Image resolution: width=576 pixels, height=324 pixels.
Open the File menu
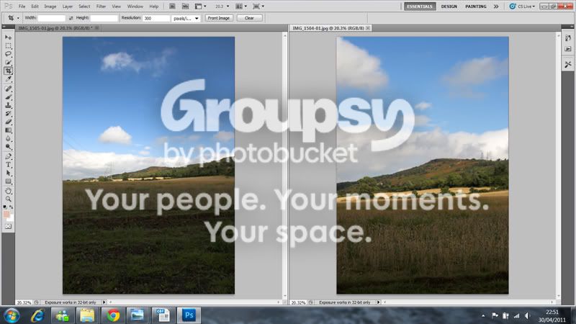[22, 6]
